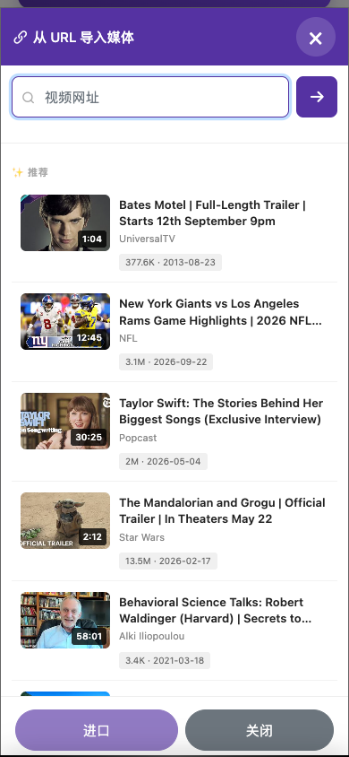Click the 进口 import button
Screen dimensions: 349x757
click(x=97, y=730)
